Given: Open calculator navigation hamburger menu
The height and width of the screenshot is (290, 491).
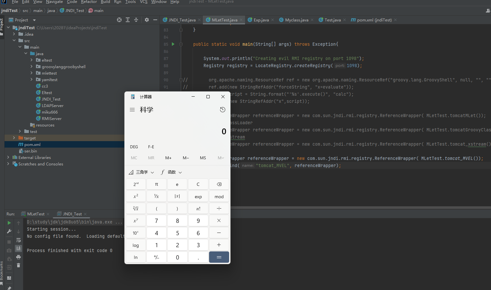Looking at the screenshot, I should coord(132,110).
